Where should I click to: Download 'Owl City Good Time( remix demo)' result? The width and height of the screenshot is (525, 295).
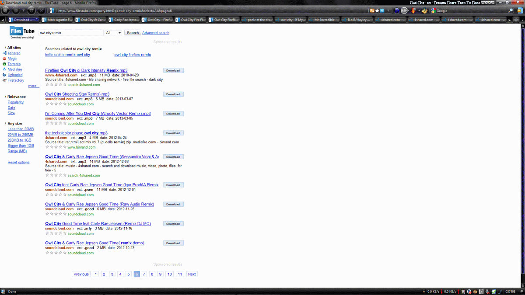tap(173, 243)
